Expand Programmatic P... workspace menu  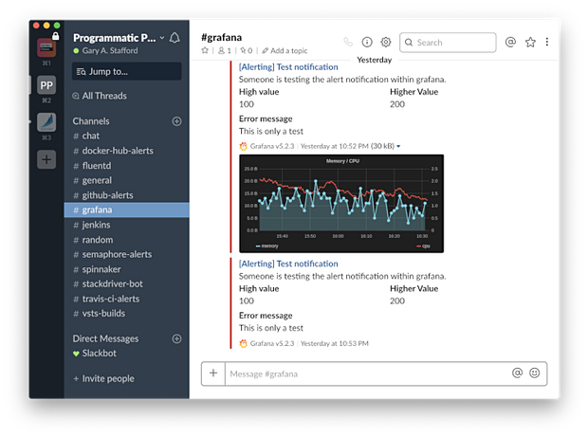[119, 38]
